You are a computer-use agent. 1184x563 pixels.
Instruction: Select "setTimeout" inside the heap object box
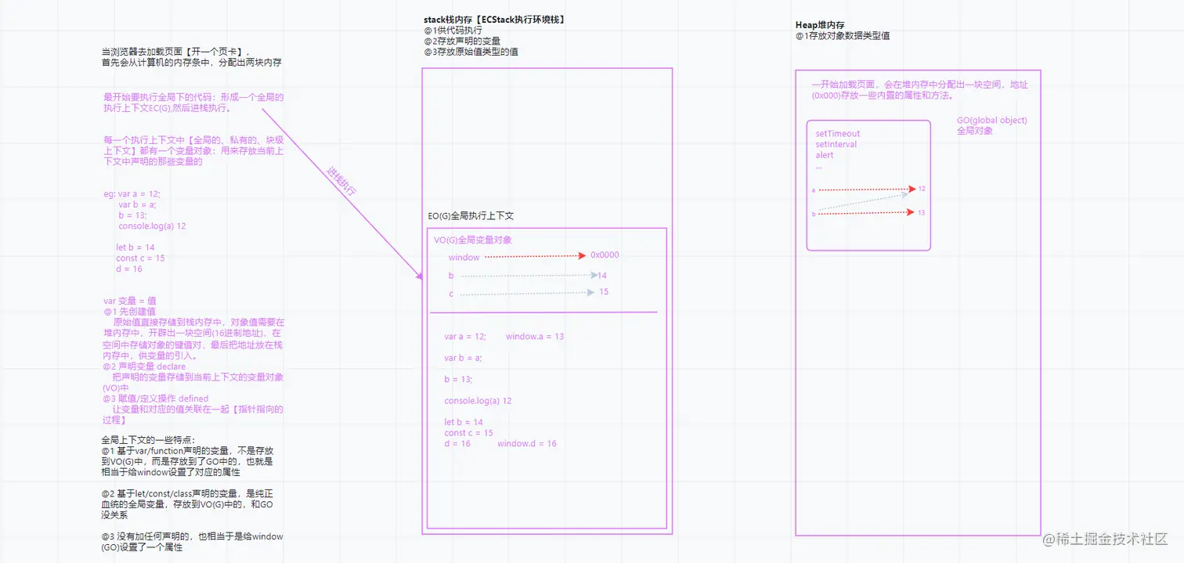[x=837, y=133]
